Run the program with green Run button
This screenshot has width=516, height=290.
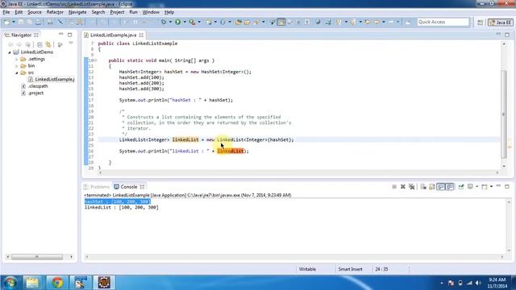[x=178, y=22]
